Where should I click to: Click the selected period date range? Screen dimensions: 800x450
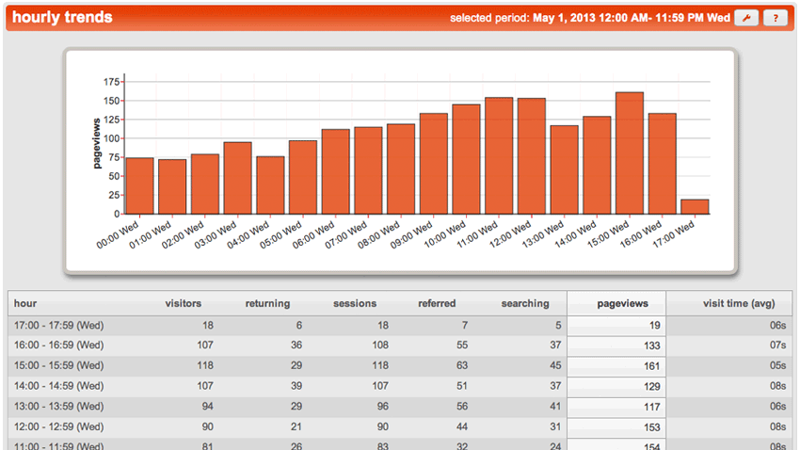pyautogui.click(x=631, y=18)
